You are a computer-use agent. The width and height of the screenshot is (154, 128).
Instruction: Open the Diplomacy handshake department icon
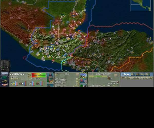click(5, 85)
